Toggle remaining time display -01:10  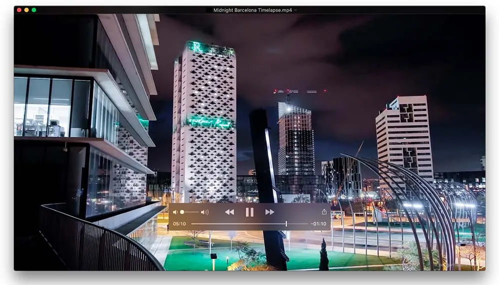(319, 224)
